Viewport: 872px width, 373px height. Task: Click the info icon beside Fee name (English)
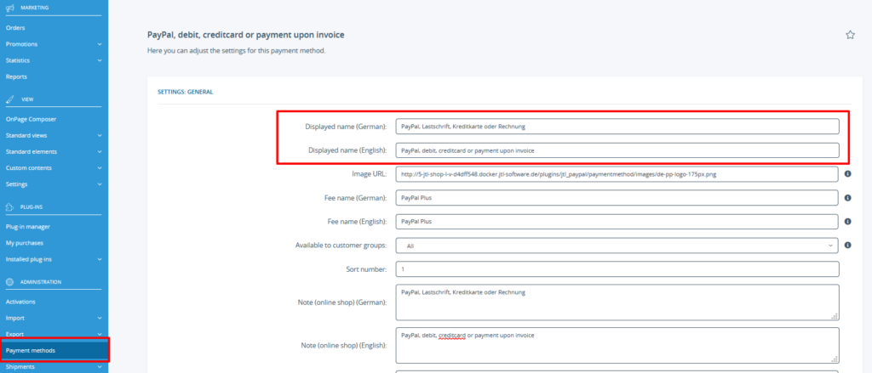click(x=848, y=222)
